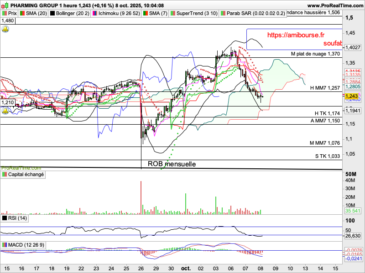Image resolution: width=365 pixels, height=273 pixels.
Task: Click the alert bell at level 1,480
Action: coord(5,29)
